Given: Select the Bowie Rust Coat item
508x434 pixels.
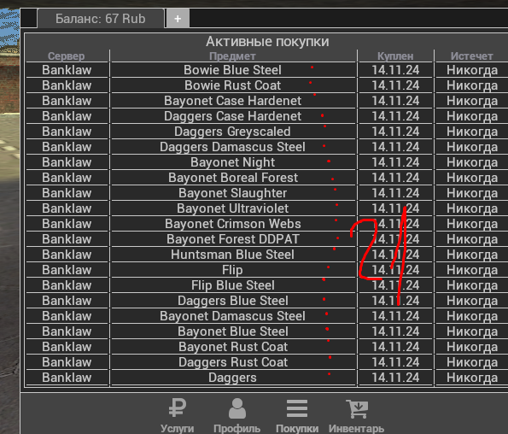Looking at the screenshot, I should coord(232,85).
